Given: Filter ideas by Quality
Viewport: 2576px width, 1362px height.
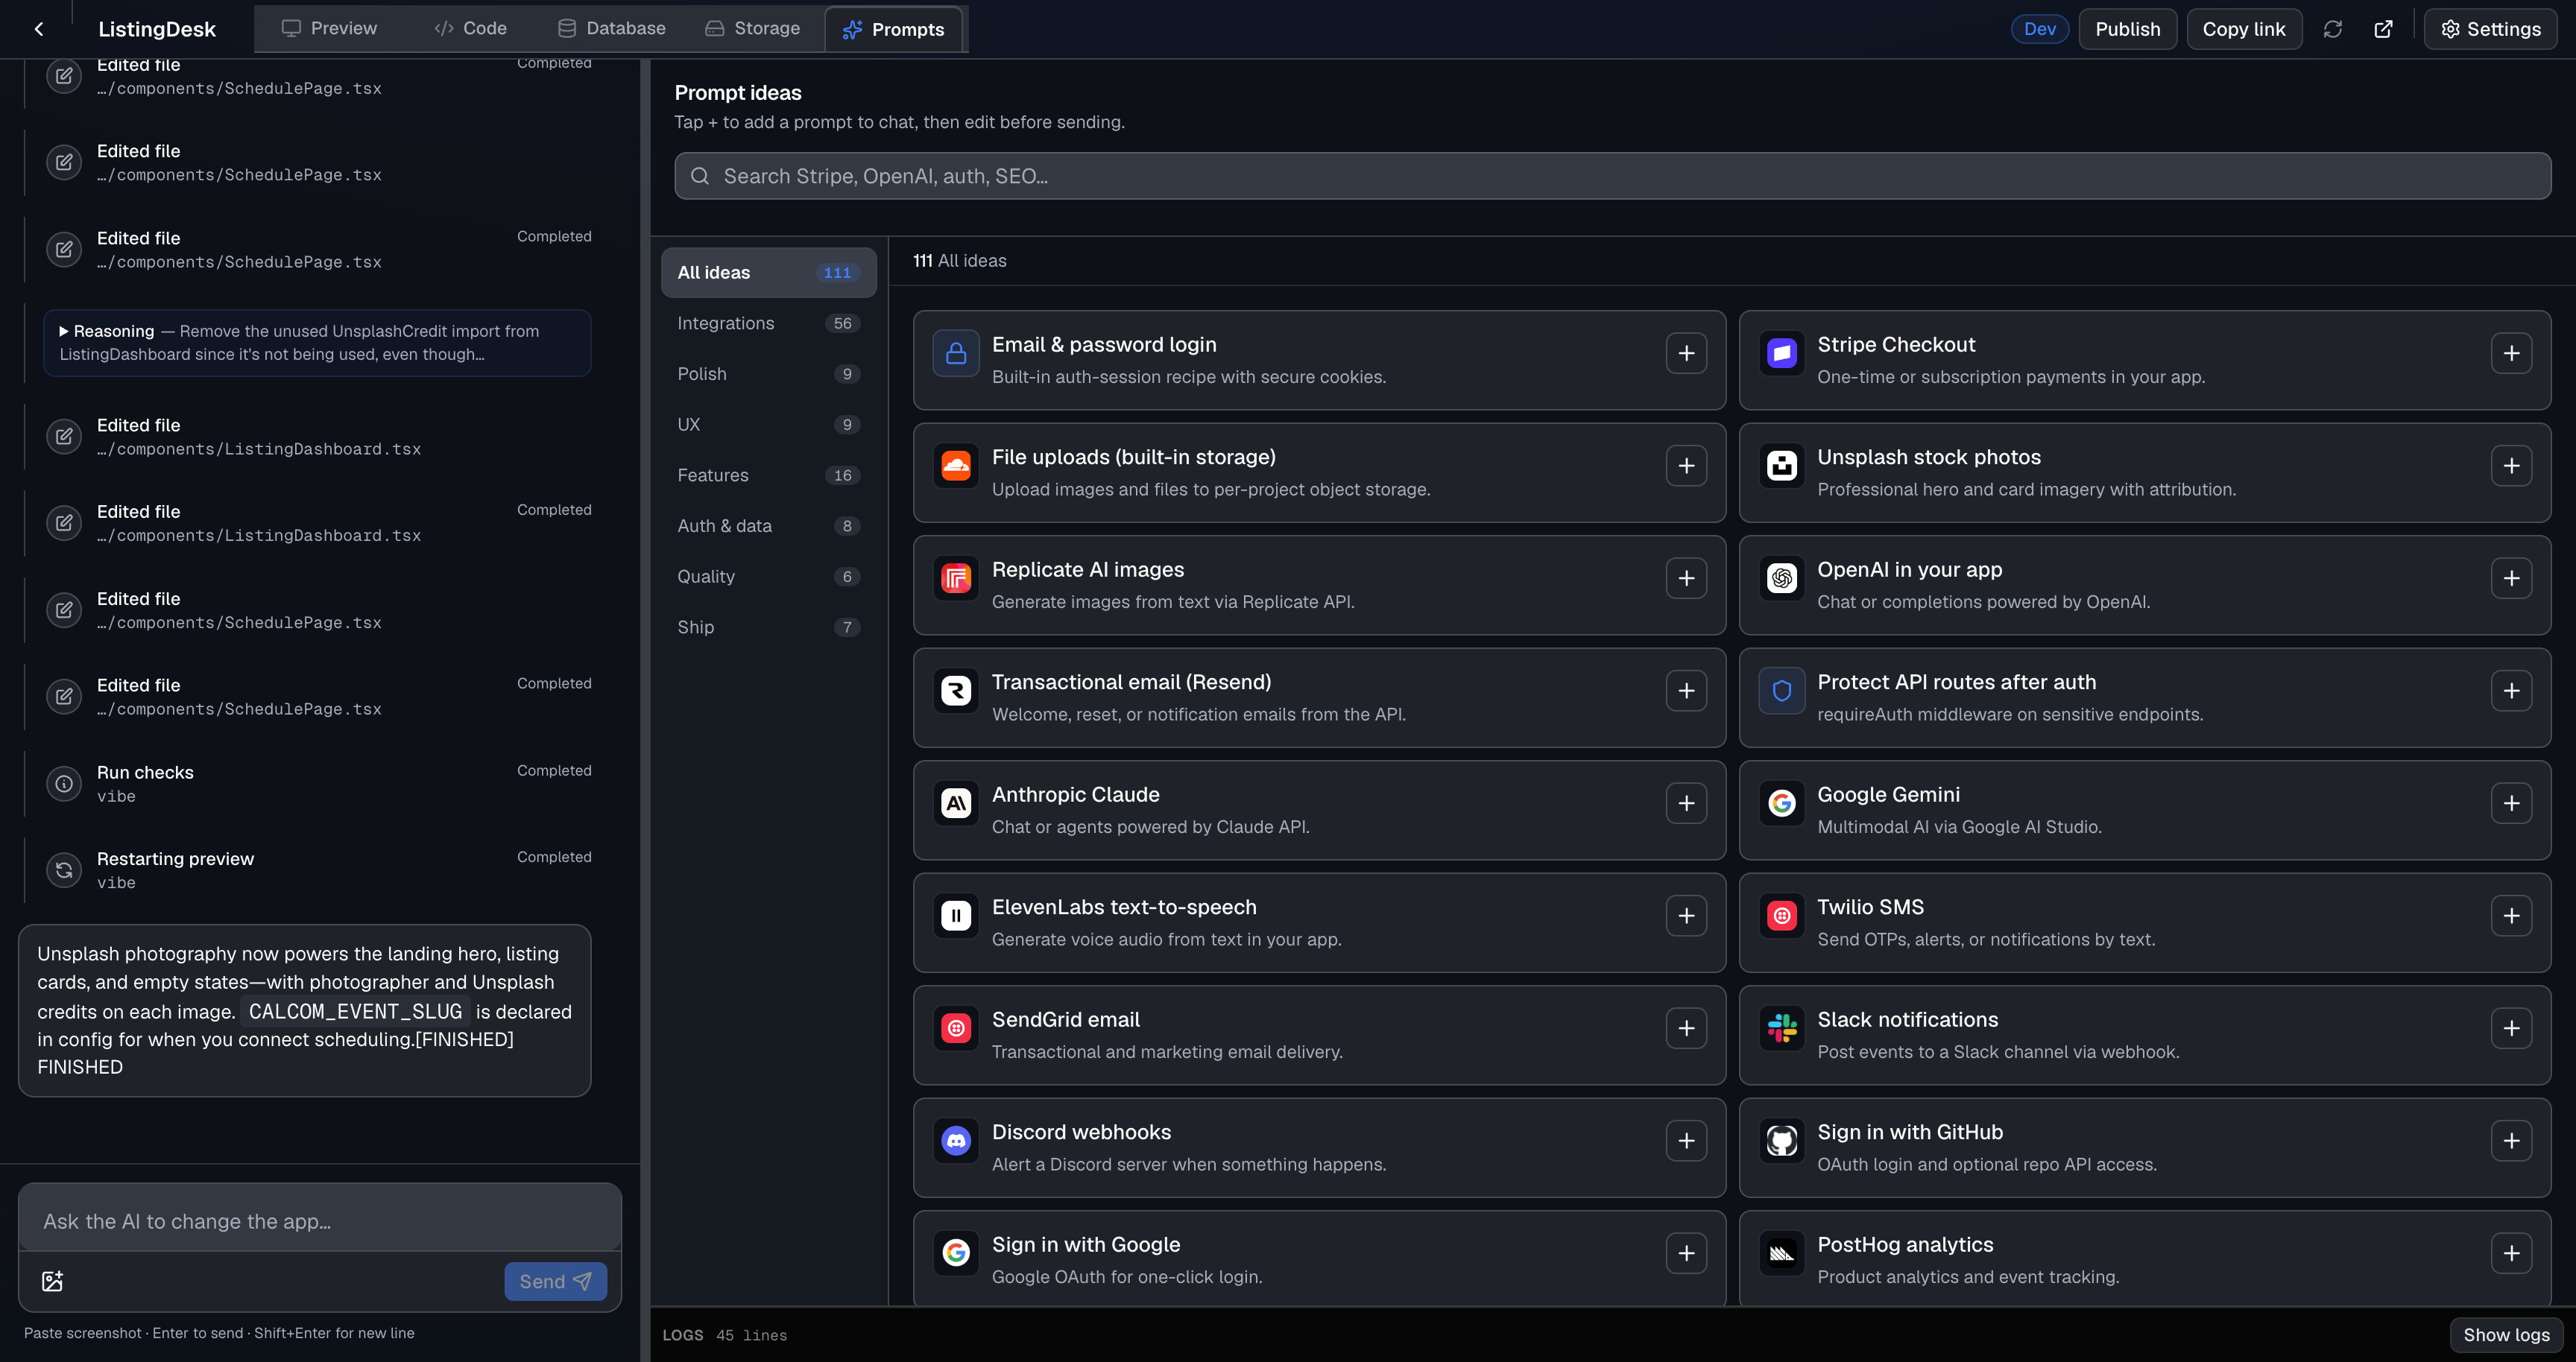Looking at the screenshot, I should pos(768,577).
